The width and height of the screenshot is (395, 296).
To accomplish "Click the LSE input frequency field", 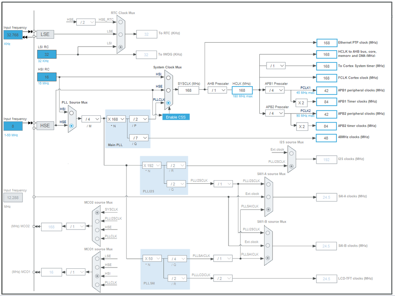I will (13, 35).
